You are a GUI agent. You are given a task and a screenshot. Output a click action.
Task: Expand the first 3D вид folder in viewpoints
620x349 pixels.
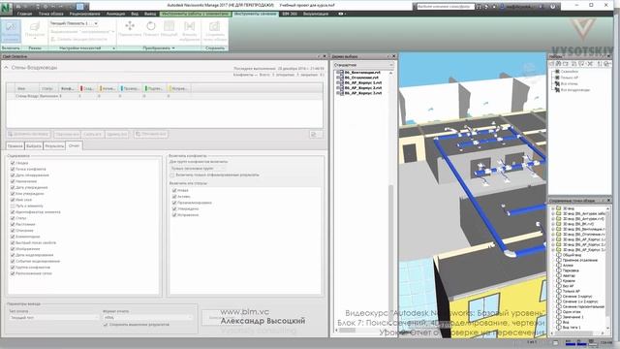(553, 208)
